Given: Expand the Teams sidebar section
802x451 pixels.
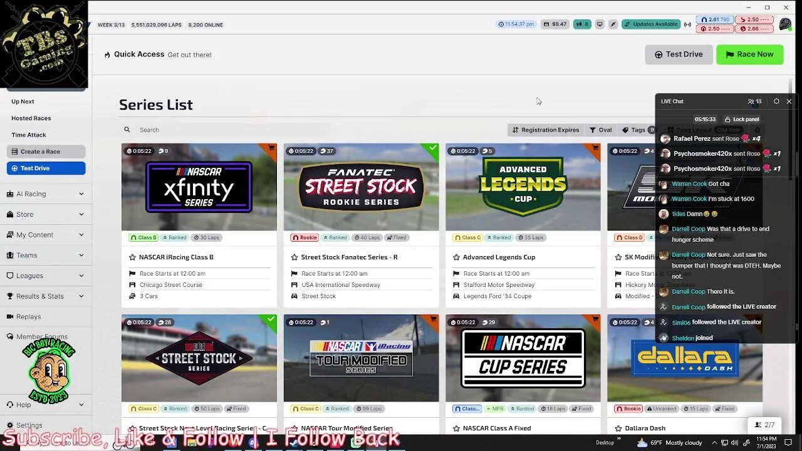Looking at the screenshot, I should (45, 255).
